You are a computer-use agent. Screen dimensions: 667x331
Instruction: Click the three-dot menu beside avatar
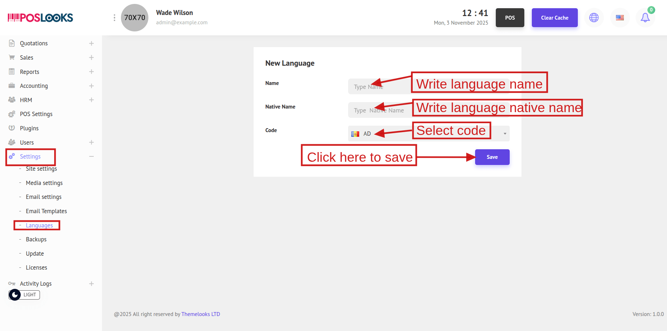[114, 17]
